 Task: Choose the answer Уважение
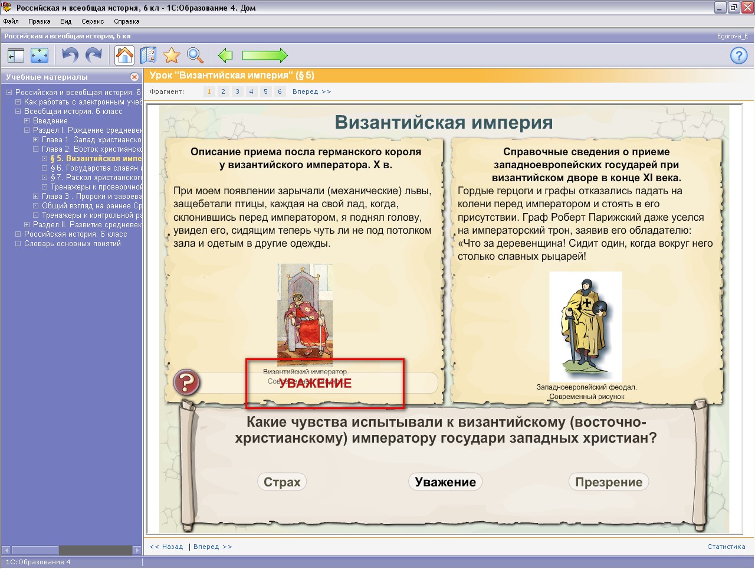tap(445, 482)
